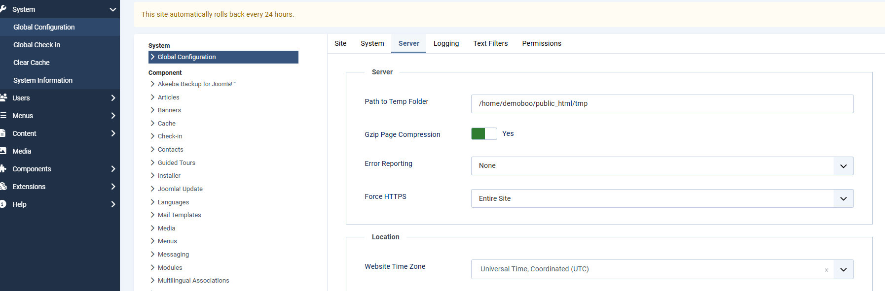Click the Help info icon in sidebar
This screenshot has width=885, height=291.
pos(3,204)
